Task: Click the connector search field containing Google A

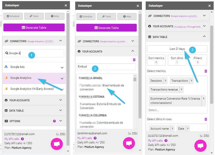Action: [x=34, y=53]
